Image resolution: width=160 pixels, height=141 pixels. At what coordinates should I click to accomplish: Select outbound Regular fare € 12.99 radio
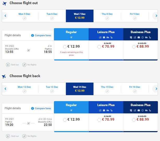point(65,47)
